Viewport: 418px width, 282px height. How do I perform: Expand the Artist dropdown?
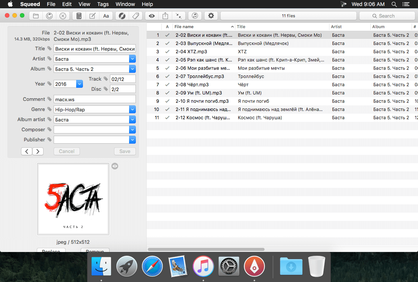(132, 59)
